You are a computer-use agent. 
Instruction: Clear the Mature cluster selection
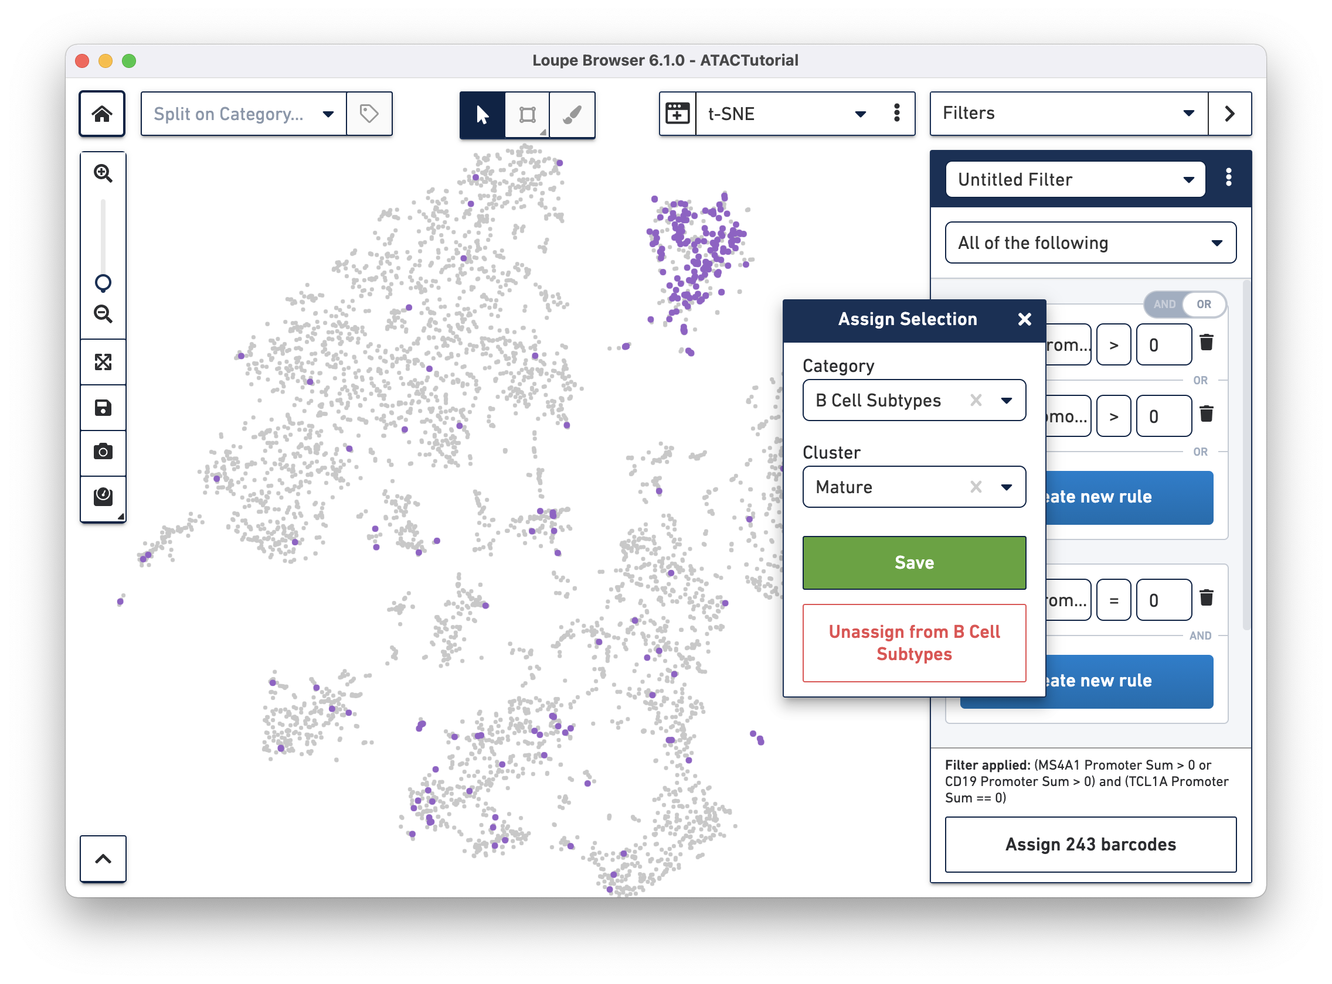click(x=976, y=487)
